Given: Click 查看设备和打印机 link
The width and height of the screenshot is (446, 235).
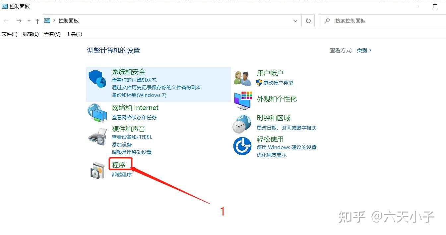Looking at the screenshot, I should (132, 137).
